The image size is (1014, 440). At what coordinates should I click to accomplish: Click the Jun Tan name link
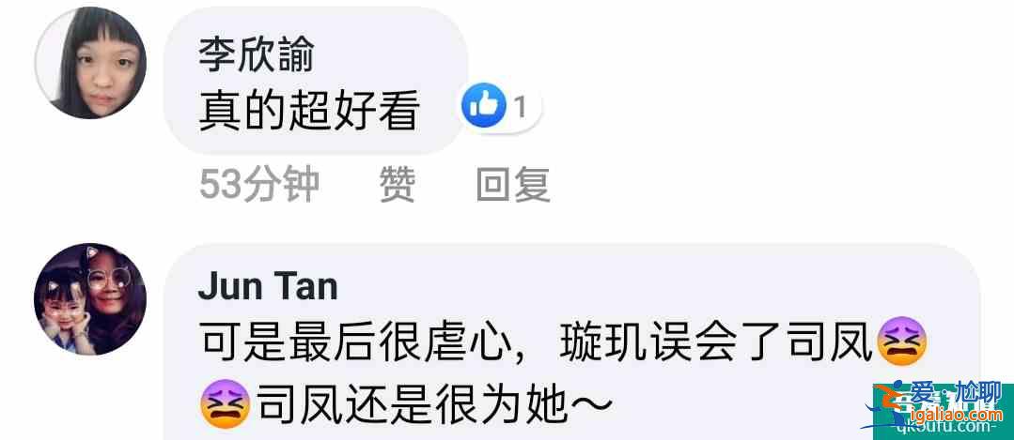pyautogui.click(x=269, y=286)
